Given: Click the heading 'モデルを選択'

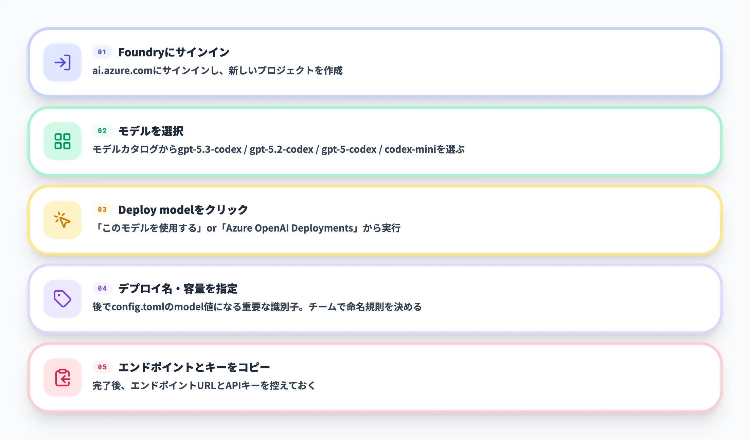Looking at the screenshot, I should 151,131.
